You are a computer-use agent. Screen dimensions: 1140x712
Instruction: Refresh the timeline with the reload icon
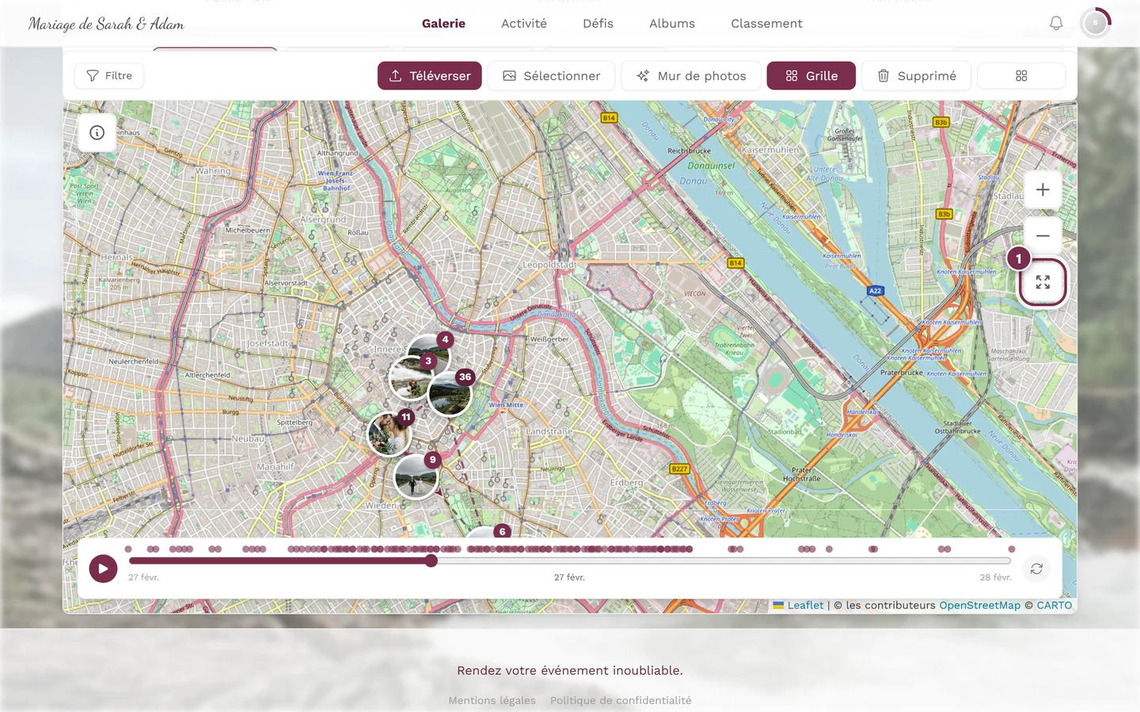pyautogui.click(x=1036, y=569)
